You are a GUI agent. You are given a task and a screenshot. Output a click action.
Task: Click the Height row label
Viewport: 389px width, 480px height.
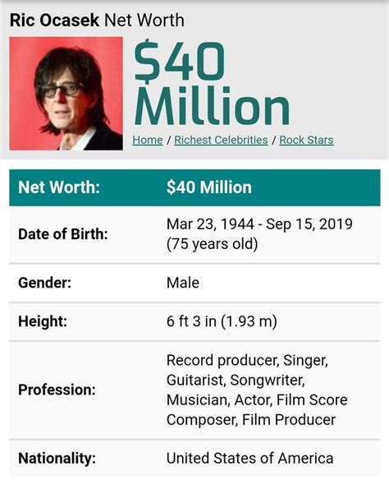coord(43,321)
